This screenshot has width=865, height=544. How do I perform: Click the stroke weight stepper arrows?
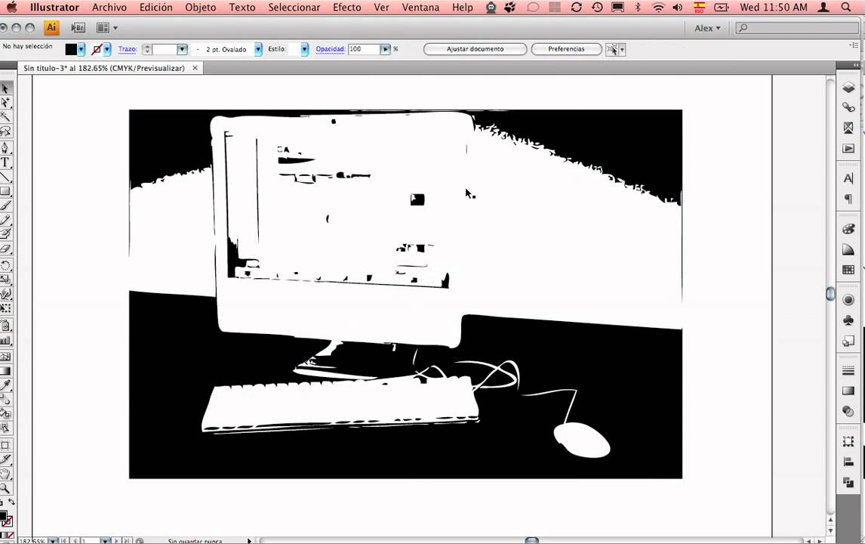[x=147, y=49]
